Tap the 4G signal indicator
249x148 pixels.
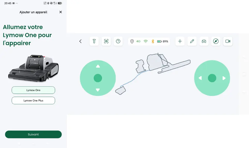click(138, 41)
